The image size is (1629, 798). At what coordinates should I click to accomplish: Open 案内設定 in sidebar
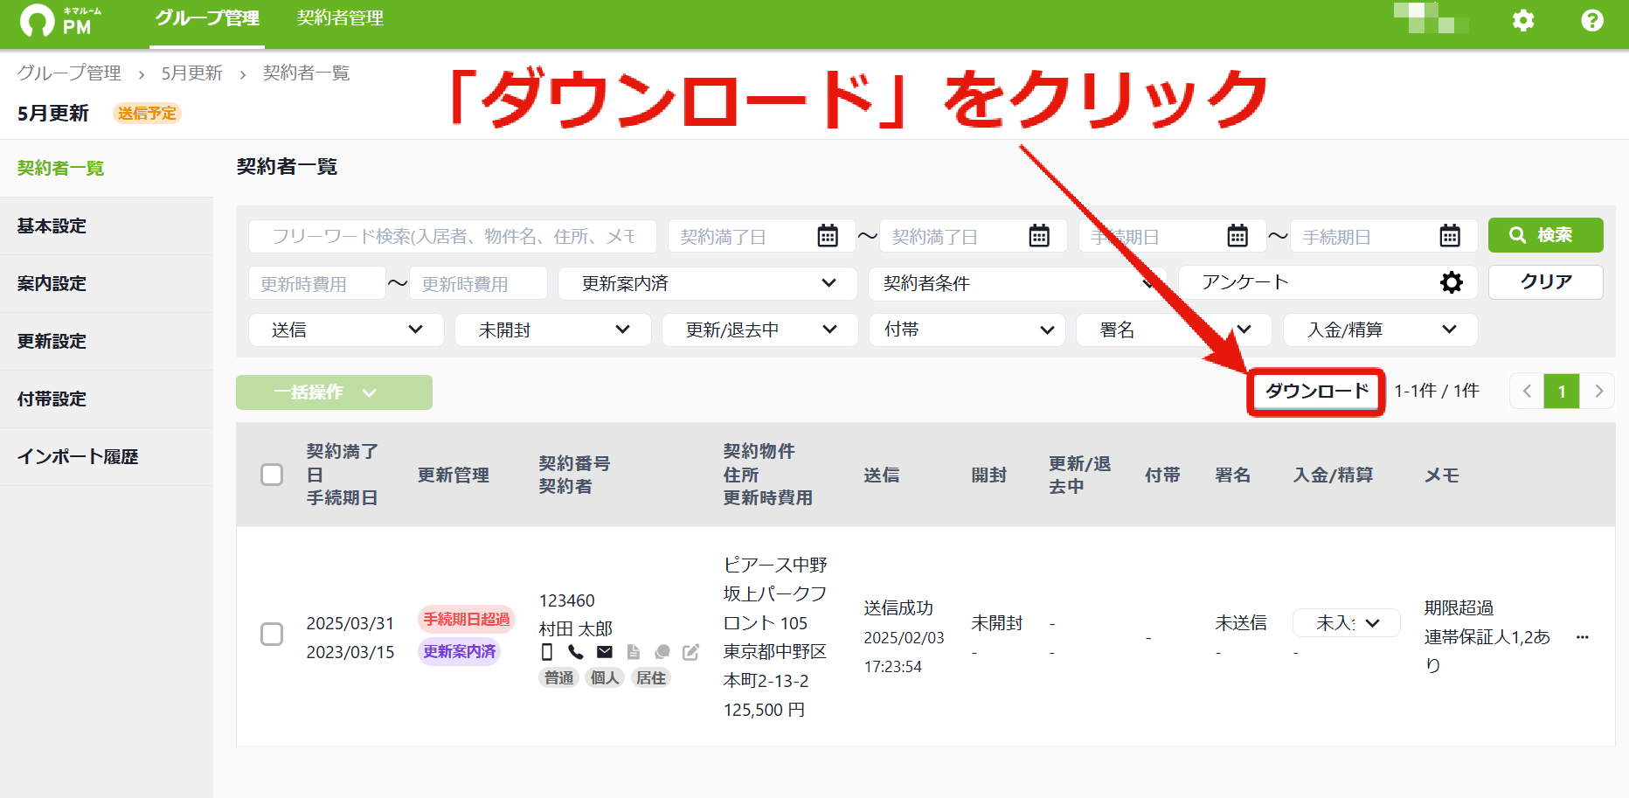click(x=107, y=284)
